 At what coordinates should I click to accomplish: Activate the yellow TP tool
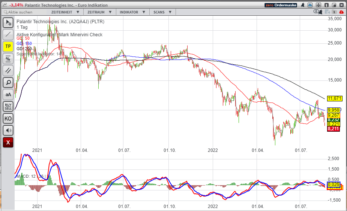(8, 46)
